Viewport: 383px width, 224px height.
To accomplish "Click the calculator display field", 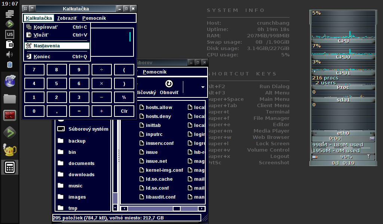I will [112, 42].
